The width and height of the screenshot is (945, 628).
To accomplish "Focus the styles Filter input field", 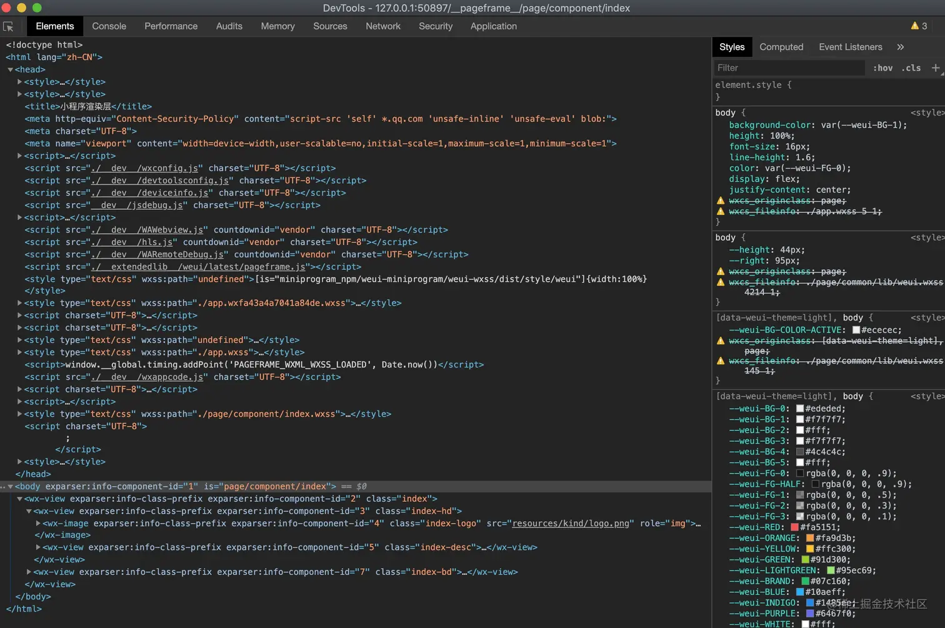I will click(x=789, y=67).
